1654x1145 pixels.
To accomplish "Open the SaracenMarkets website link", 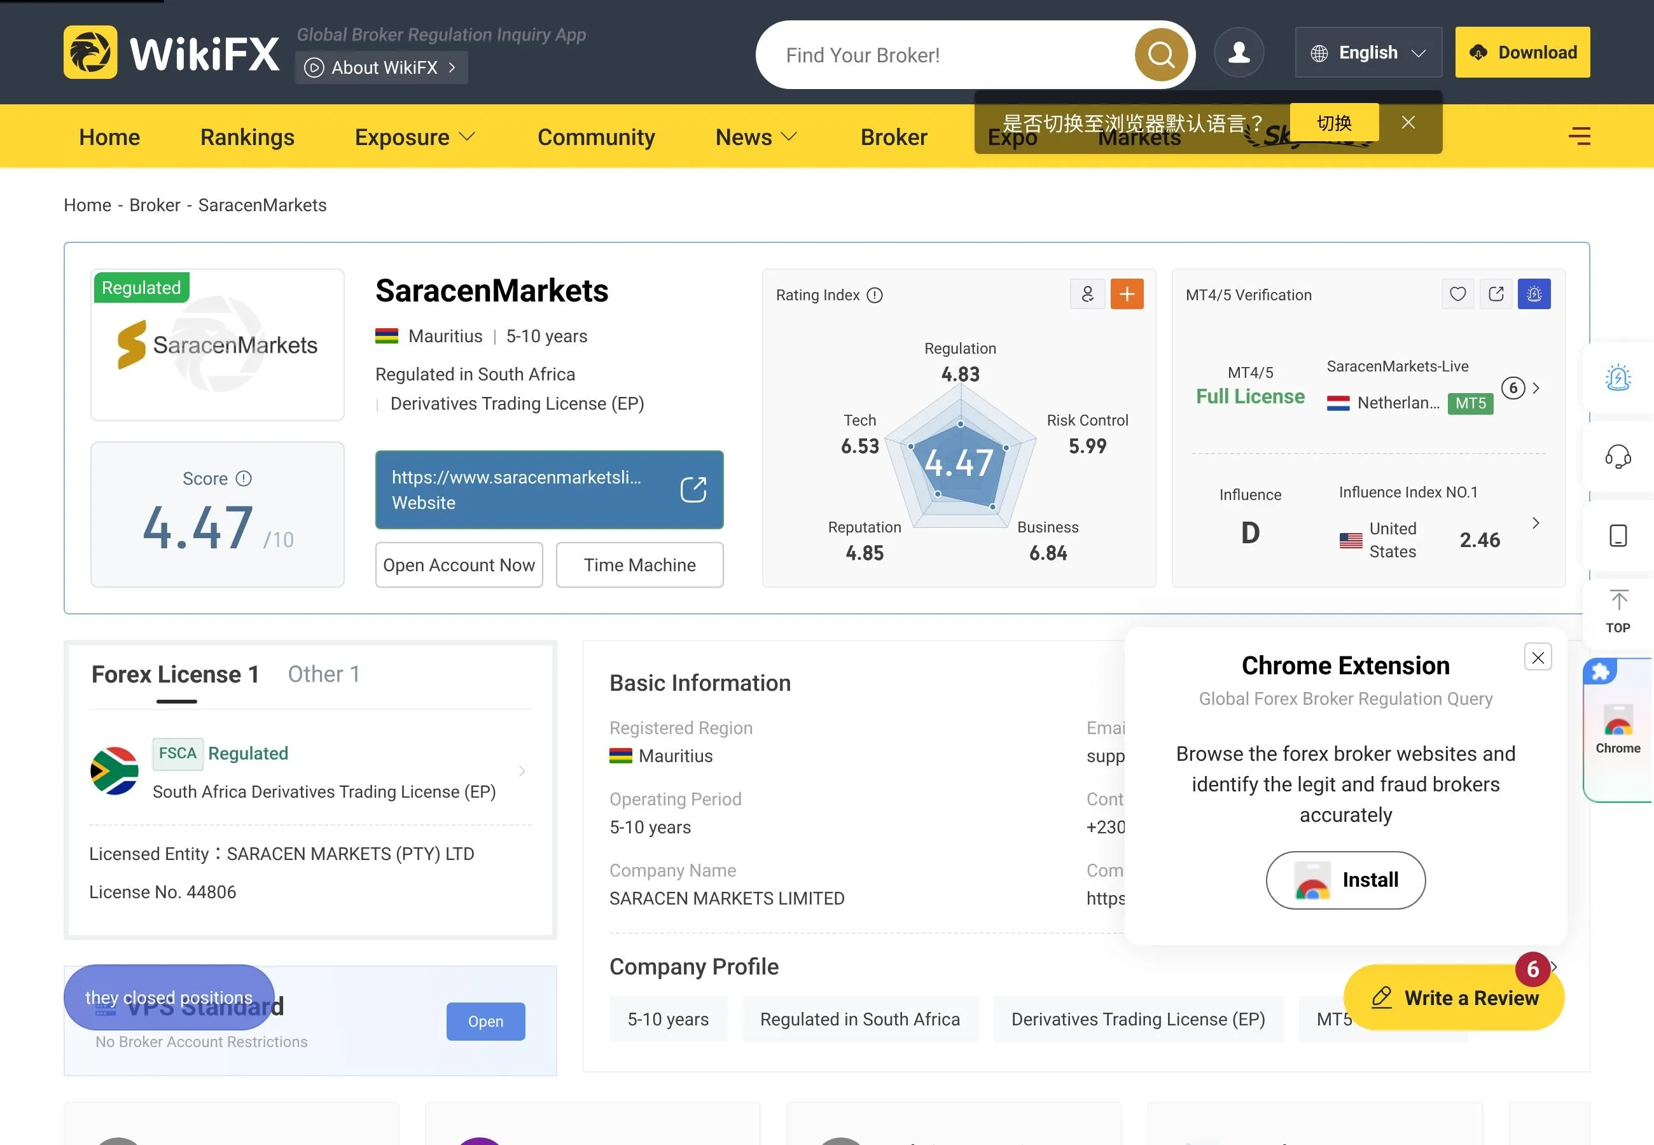I will pos(550,490).
